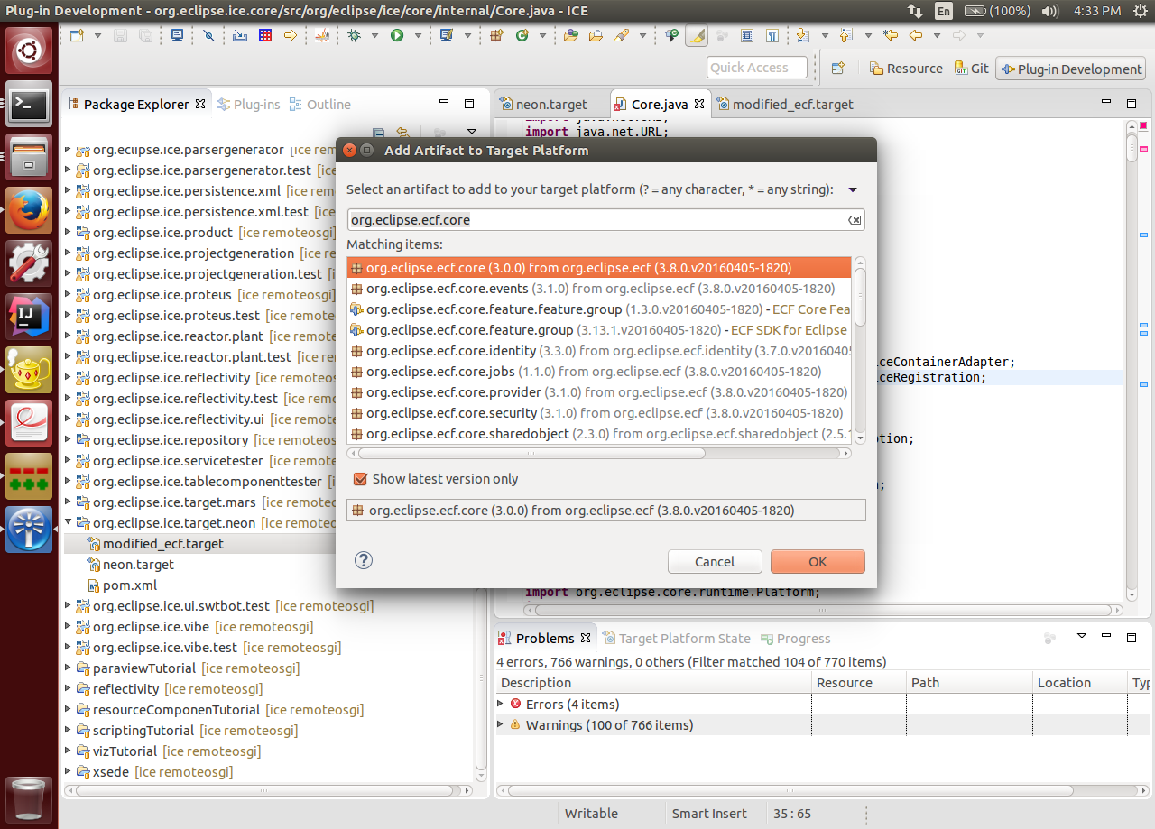This screenshot has height=829, width=1155.
Task: Open the Search flashlight toolbar icon
Action: click(x=622, y=36)
